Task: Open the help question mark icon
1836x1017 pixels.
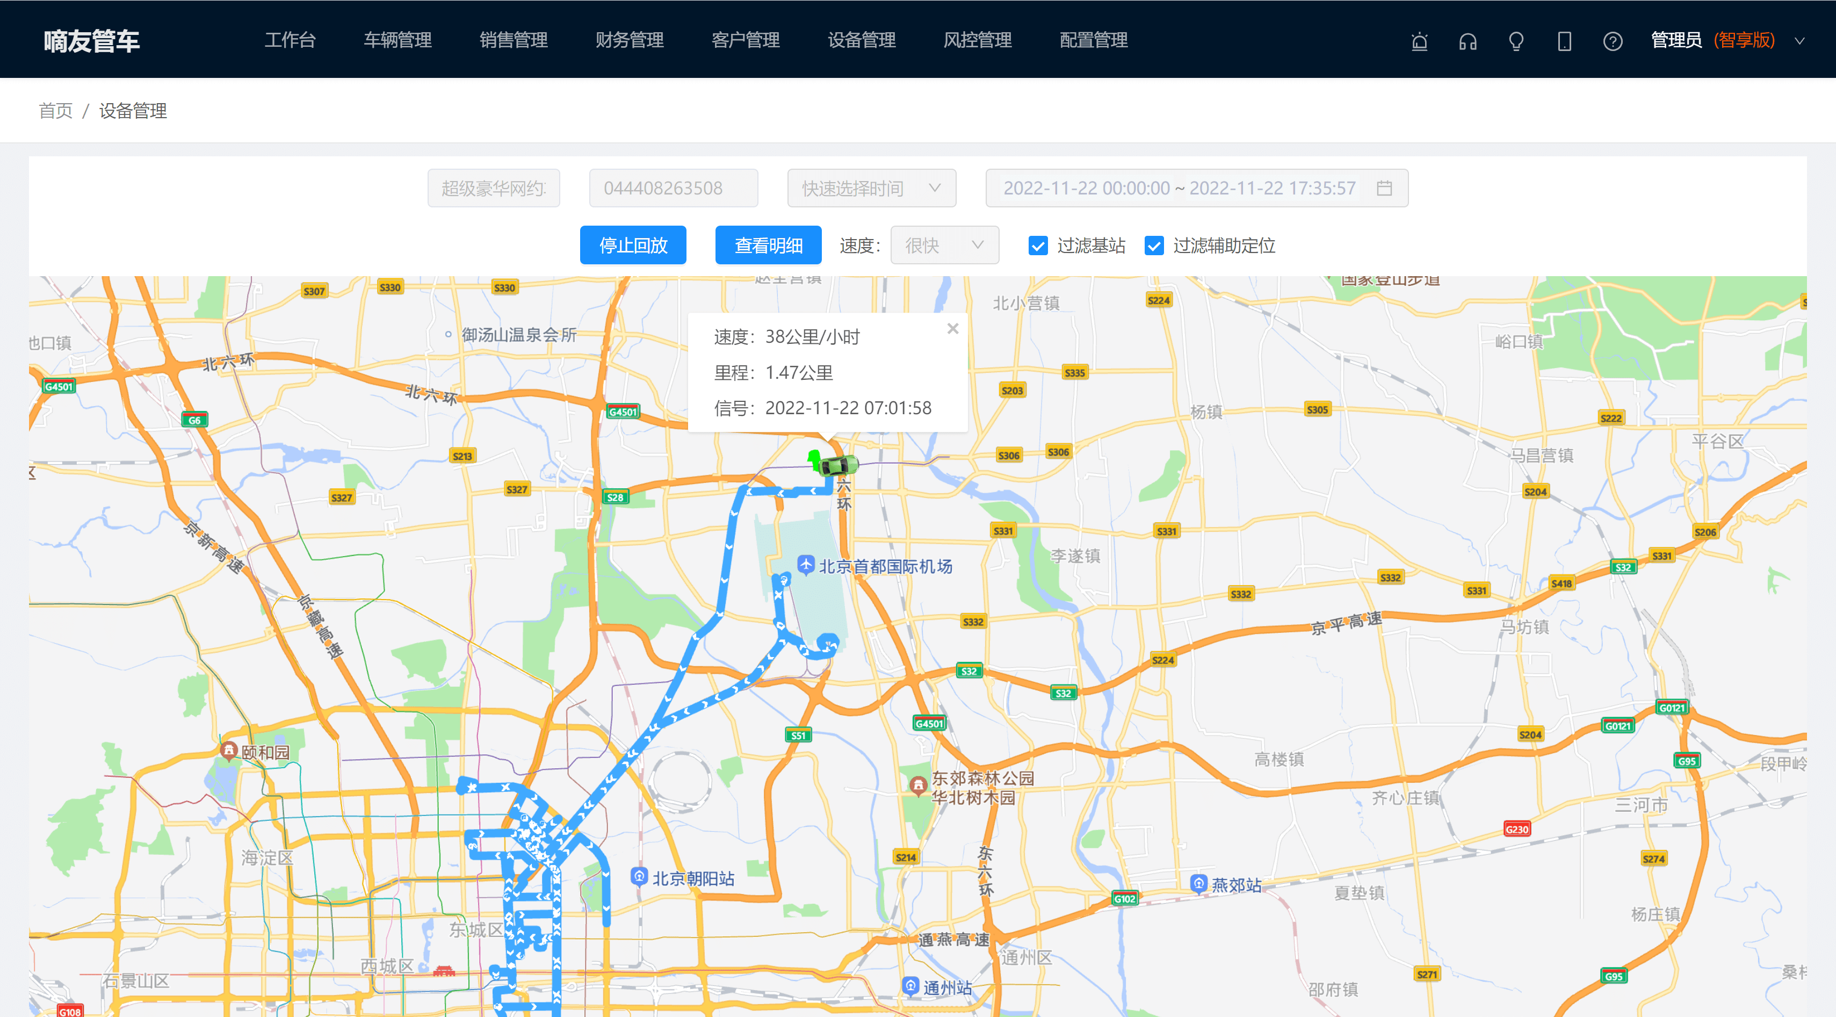Action: point(1613,41)
